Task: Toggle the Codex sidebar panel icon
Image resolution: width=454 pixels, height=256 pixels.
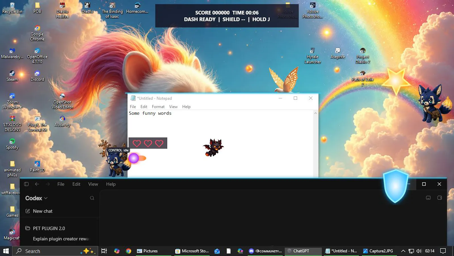Action: (26, 184)
